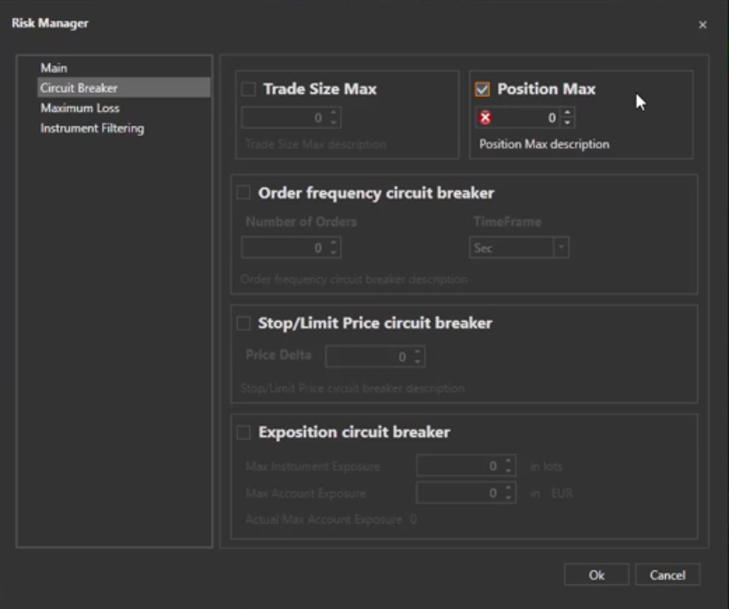Click the Price Delta input field
The width and height of the screenshot is (729, 609).
pos(367,357)
